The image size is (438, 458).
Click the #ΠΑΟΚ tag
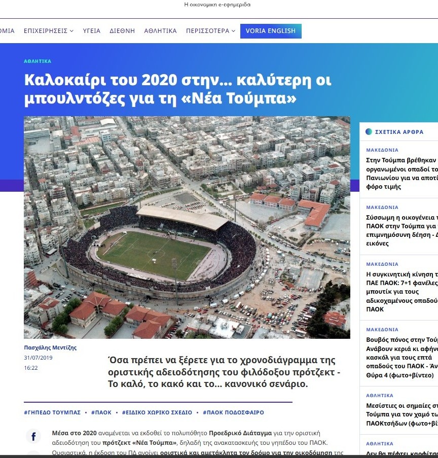[101, 412]
